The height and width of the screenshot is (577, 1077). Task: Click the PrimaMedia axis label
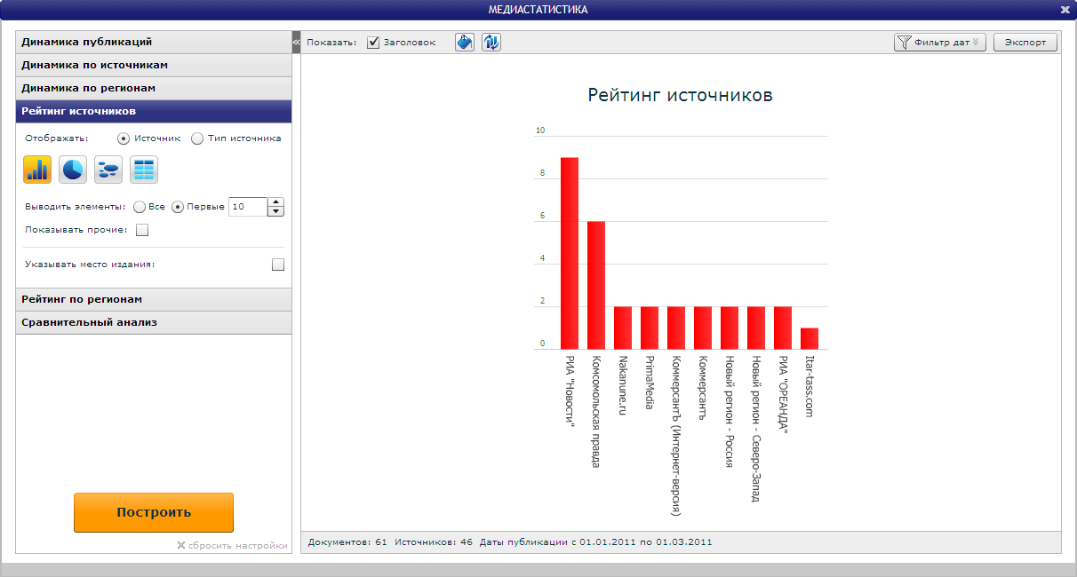650,383
